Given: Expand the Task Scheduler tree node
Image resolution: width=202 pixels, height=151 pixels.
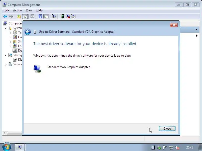Looking at the screenshot, I should [10, 33].
